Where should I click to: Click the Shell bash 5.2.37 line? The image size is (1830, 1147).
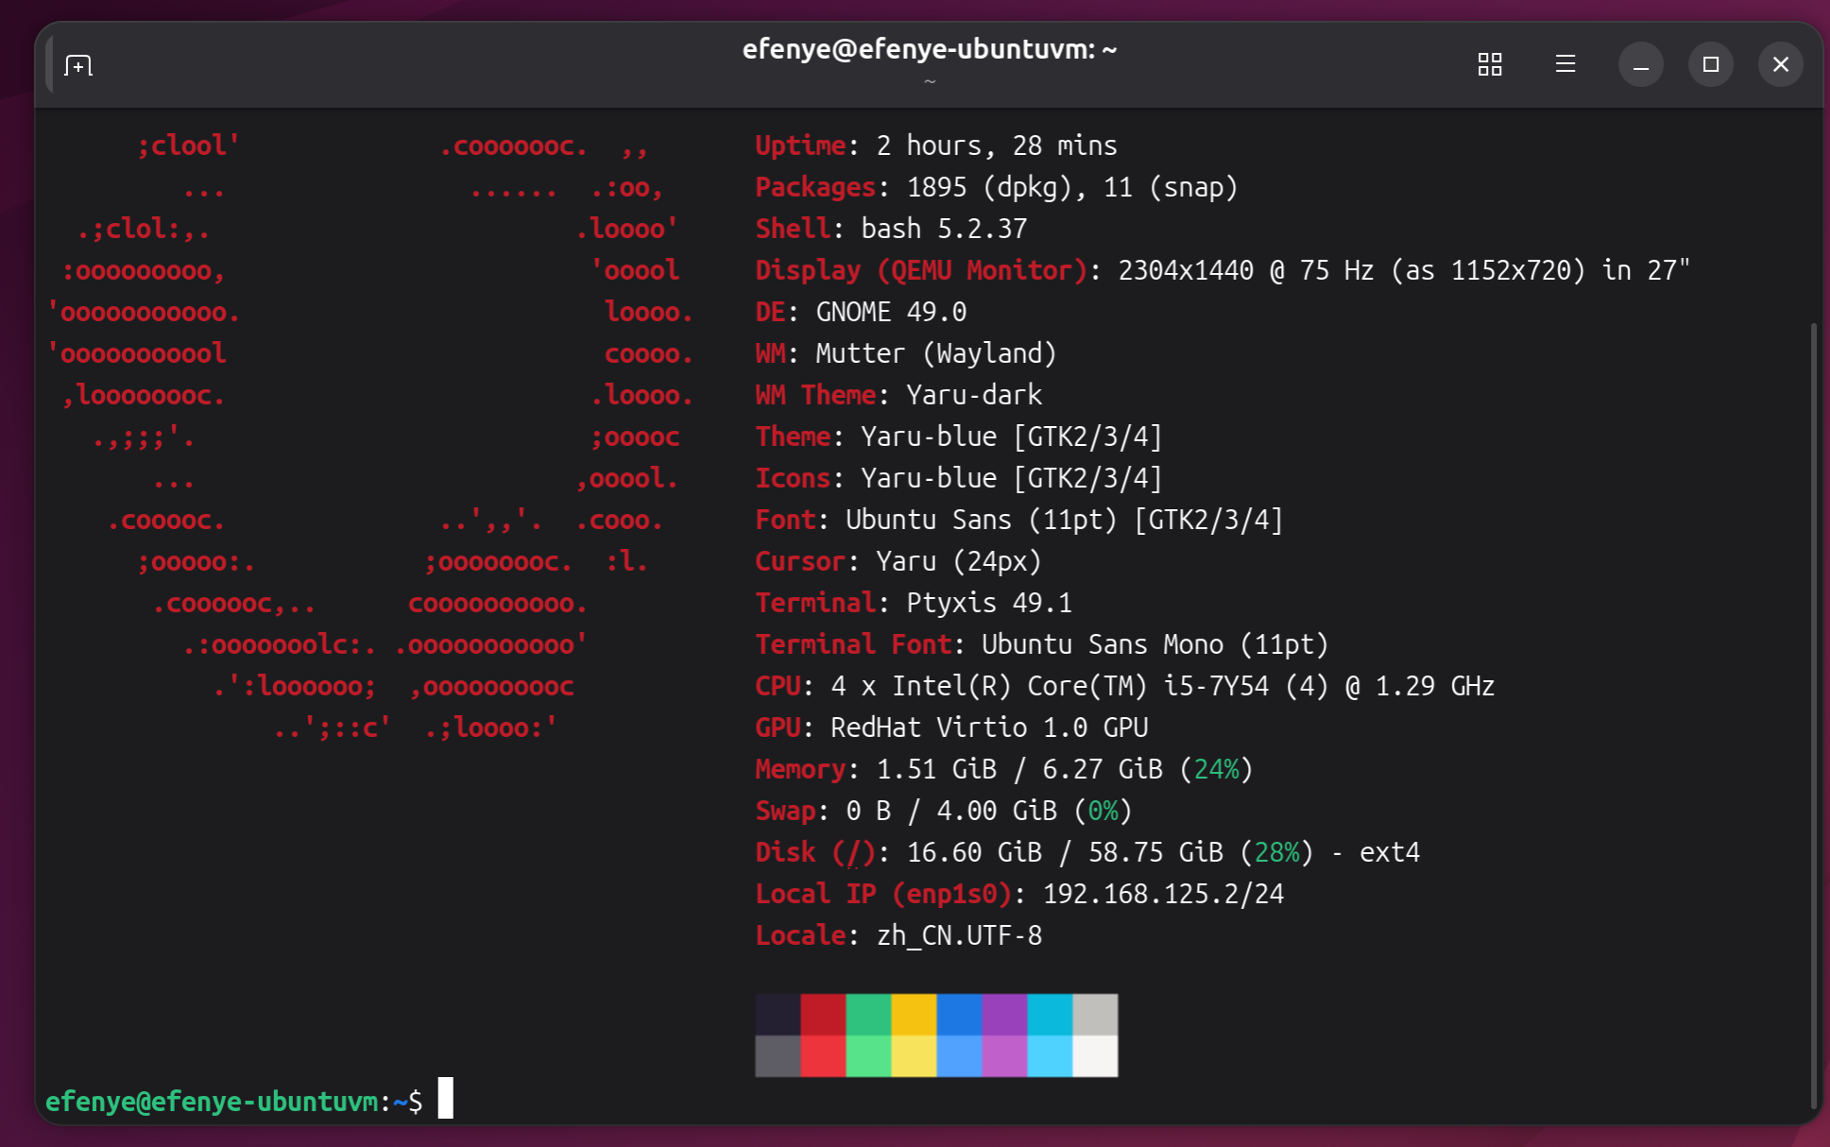[891, 229]
